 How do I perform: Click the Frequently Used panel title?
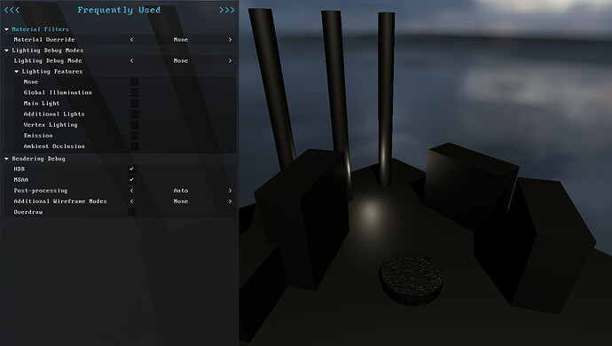click(119, 10)
